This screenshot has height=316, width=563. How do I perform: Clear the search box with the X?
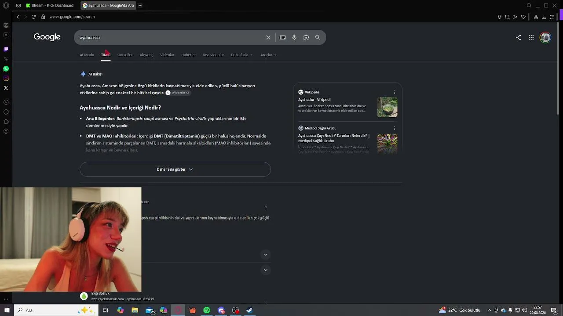coord(268,37)
